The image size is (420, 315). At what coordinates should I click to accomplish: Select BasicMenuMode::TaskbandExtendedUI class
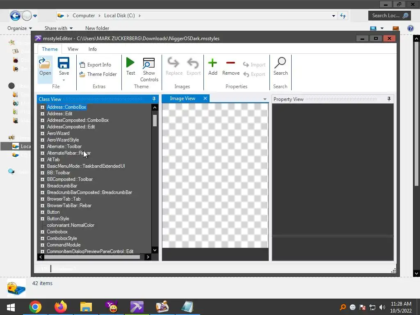86,166
